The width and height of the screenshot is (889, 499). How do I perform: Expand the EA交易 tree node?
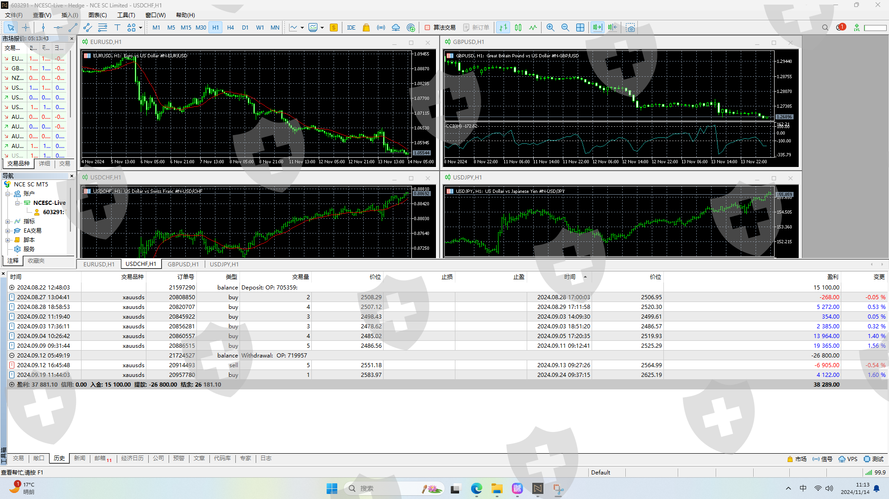(x=8, y=231)
